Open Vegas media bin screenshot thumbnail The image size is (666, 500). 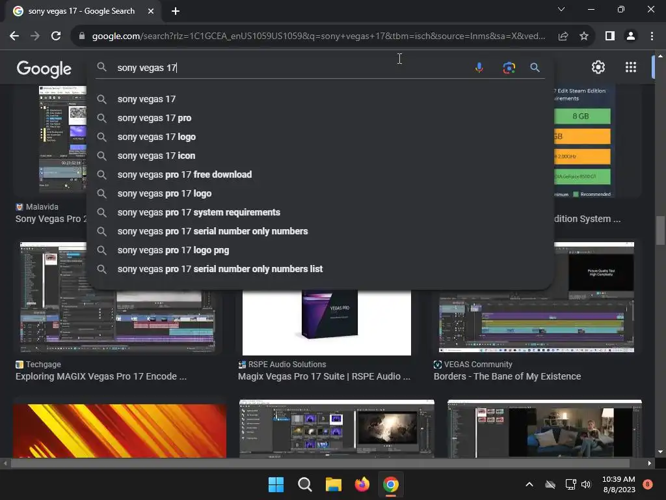[337, 428]
